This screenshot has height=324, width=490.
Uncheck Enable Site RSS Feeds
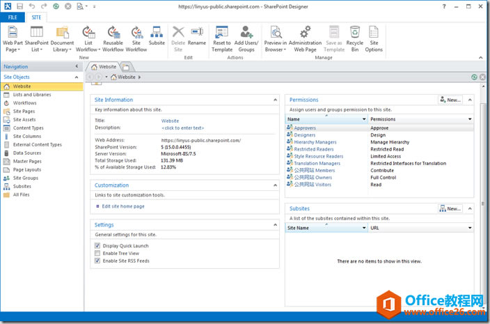click(x=97, y=261)
